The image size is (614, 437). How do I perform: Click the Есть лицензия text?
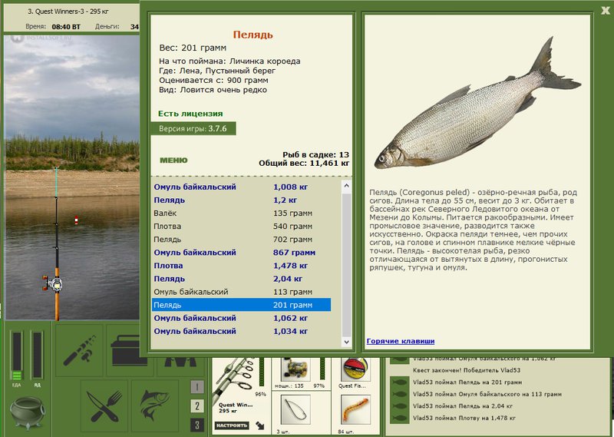pos(190,114)
